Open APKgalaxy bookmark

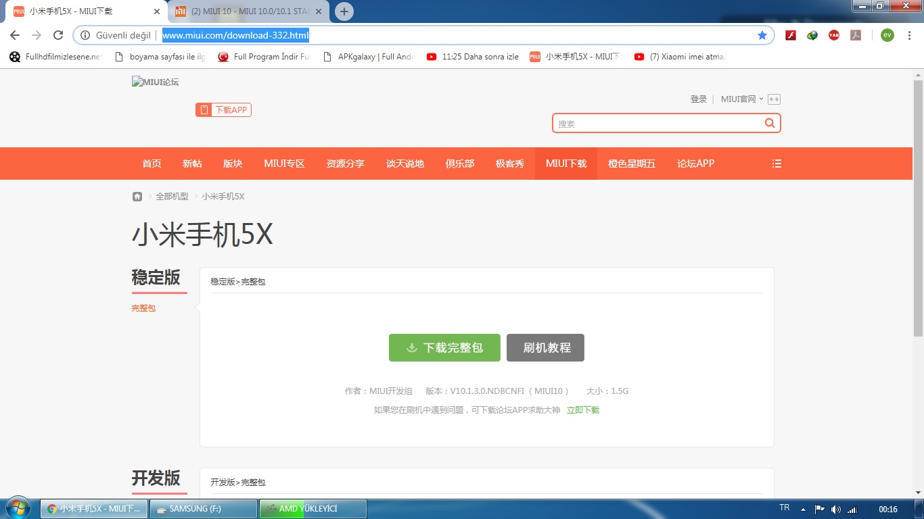(369, 57)
